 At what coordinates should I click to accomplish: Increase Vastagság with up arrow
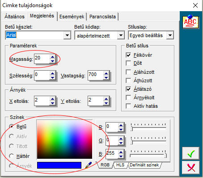coord(106,73)
